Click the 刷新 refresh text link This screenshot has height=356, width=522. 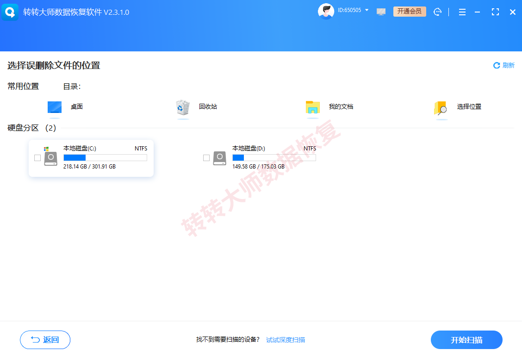pyautogui.click(x=509, y=65)
